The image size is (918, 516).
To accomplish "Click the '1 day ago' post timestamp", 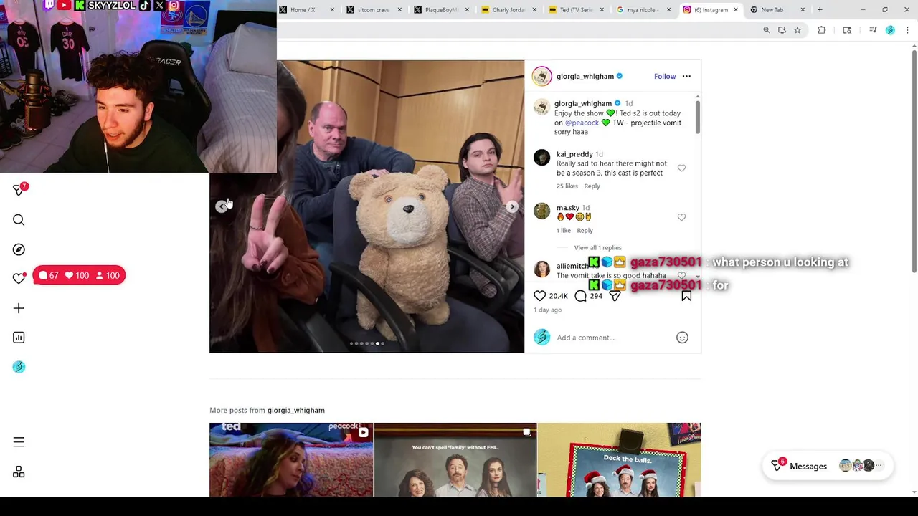I will [547, 310].
